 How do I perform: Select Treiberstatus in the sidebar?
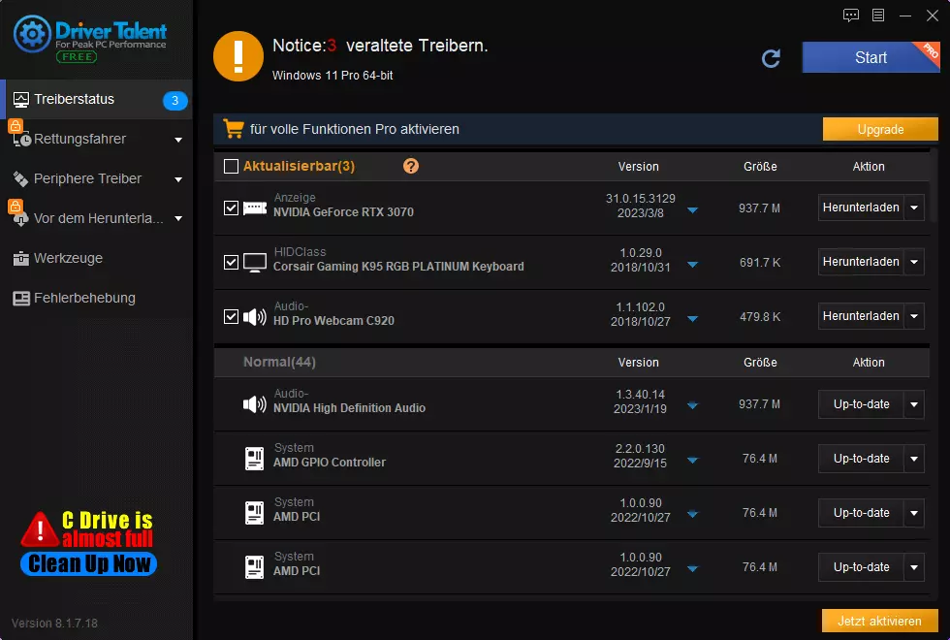pos(96,99)
